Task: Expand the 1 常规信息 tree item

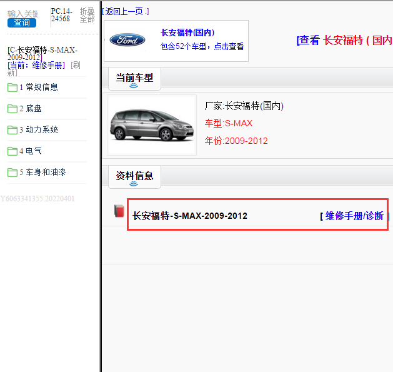Action: tap(39, 87)
